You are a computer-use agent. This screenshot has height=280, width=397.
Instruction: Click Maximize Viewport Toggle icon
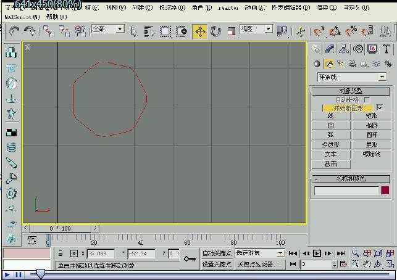[390, 264]
